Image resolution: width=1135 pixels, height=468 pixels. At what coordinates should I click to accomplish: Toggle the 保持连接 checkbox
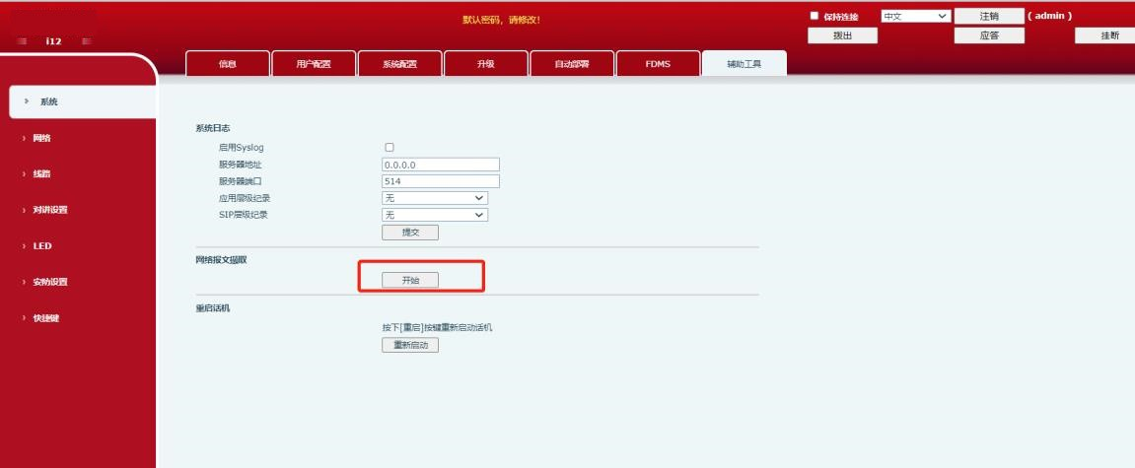[814, 16]
